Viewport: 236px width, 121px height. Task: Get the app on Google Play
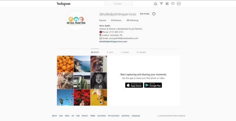[153, 85]
